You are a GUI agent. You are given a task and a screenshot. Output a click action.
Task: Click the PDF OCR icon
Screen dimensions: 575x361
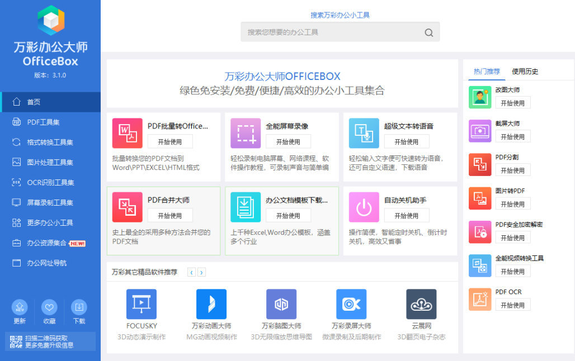point(480,300)
